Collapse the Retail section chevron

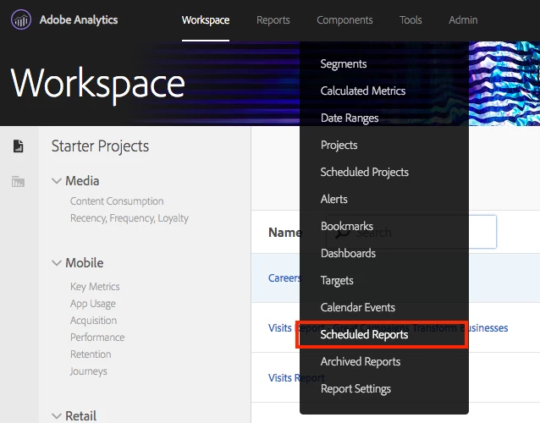(x=57, y=415)
